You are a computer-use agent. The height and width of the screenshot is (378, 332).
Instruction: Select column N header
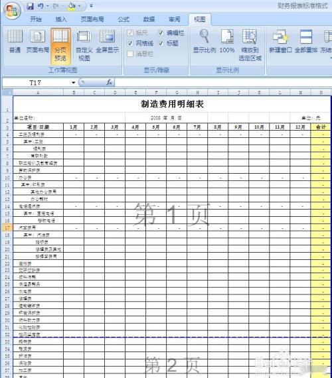pyautogui.click(x=321, y=93)
